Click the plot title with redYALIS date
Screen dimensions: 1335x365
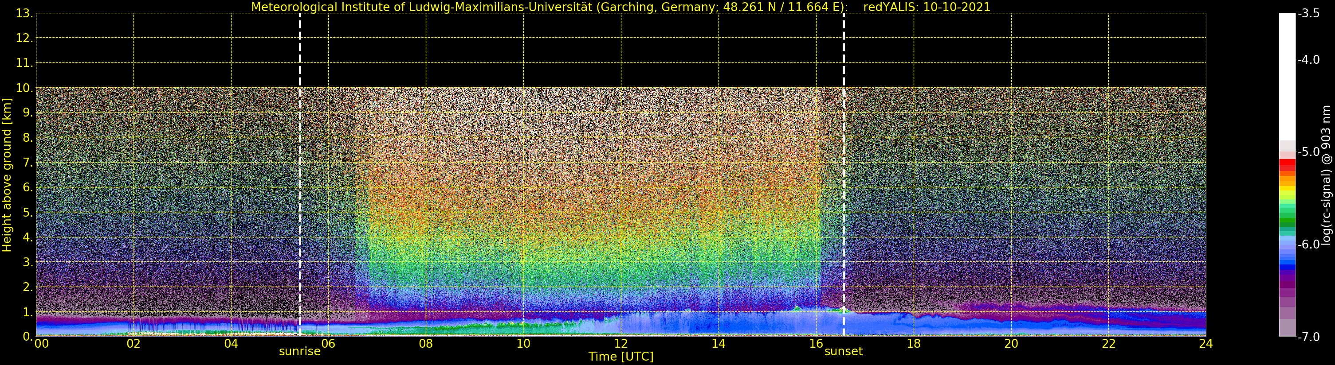pyautogui.click(x=620, y=7)
